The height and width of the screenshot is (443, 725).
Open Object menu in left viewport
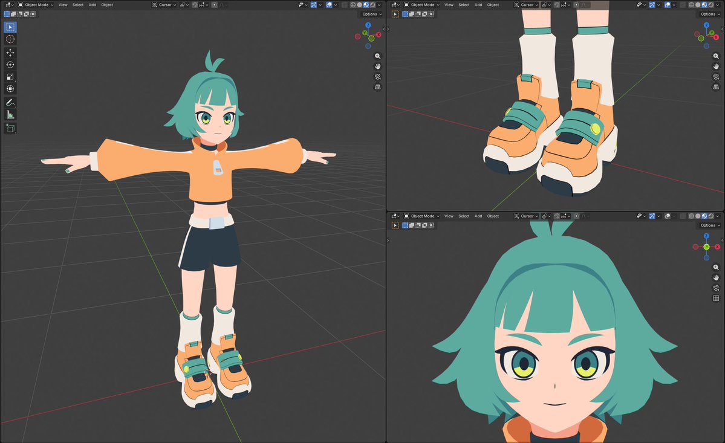pyautogui.click(x=107, y=5)
